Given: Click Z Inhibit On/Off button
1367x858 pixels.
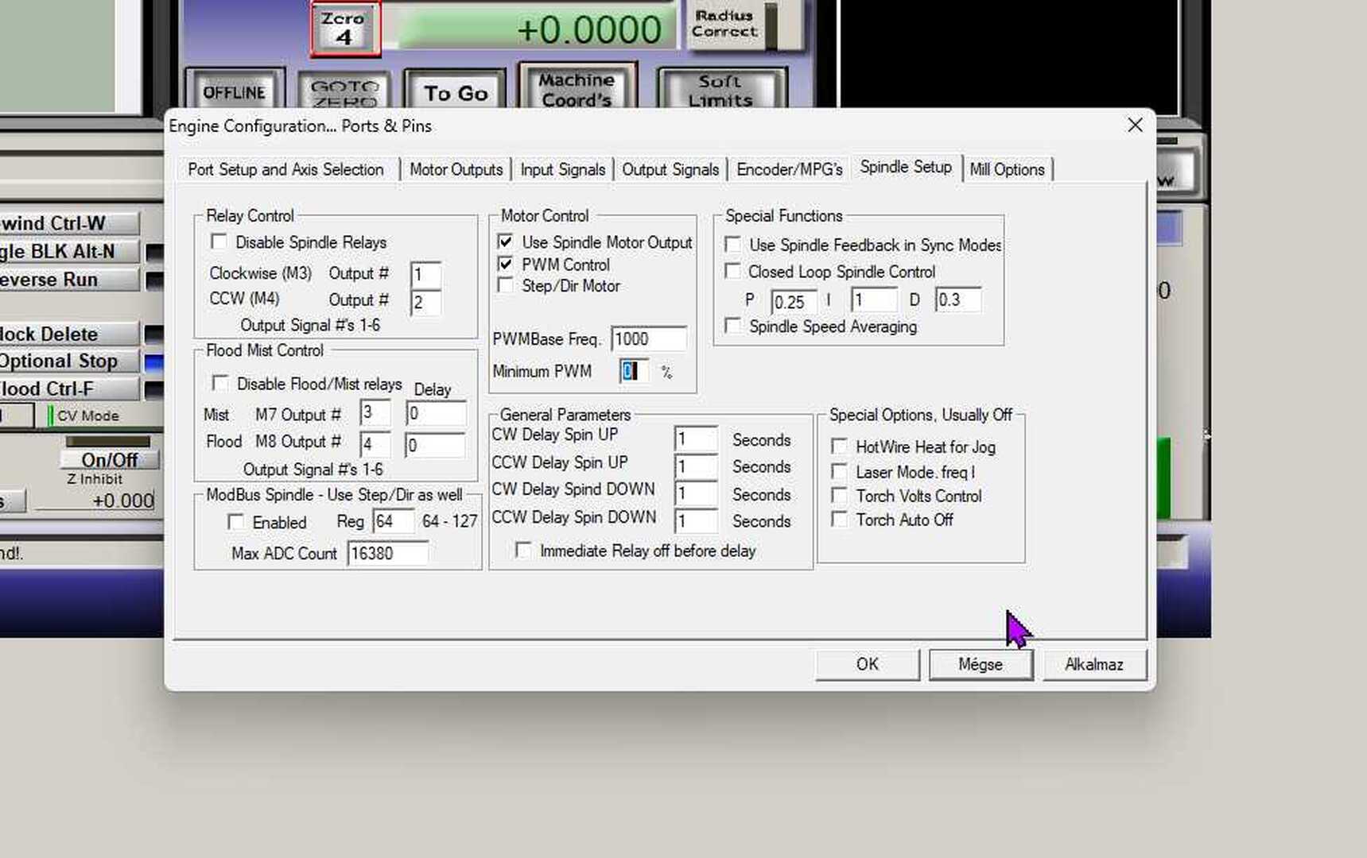Looking at the screenshot, I should pyautogui.click(x=110, y=460).
